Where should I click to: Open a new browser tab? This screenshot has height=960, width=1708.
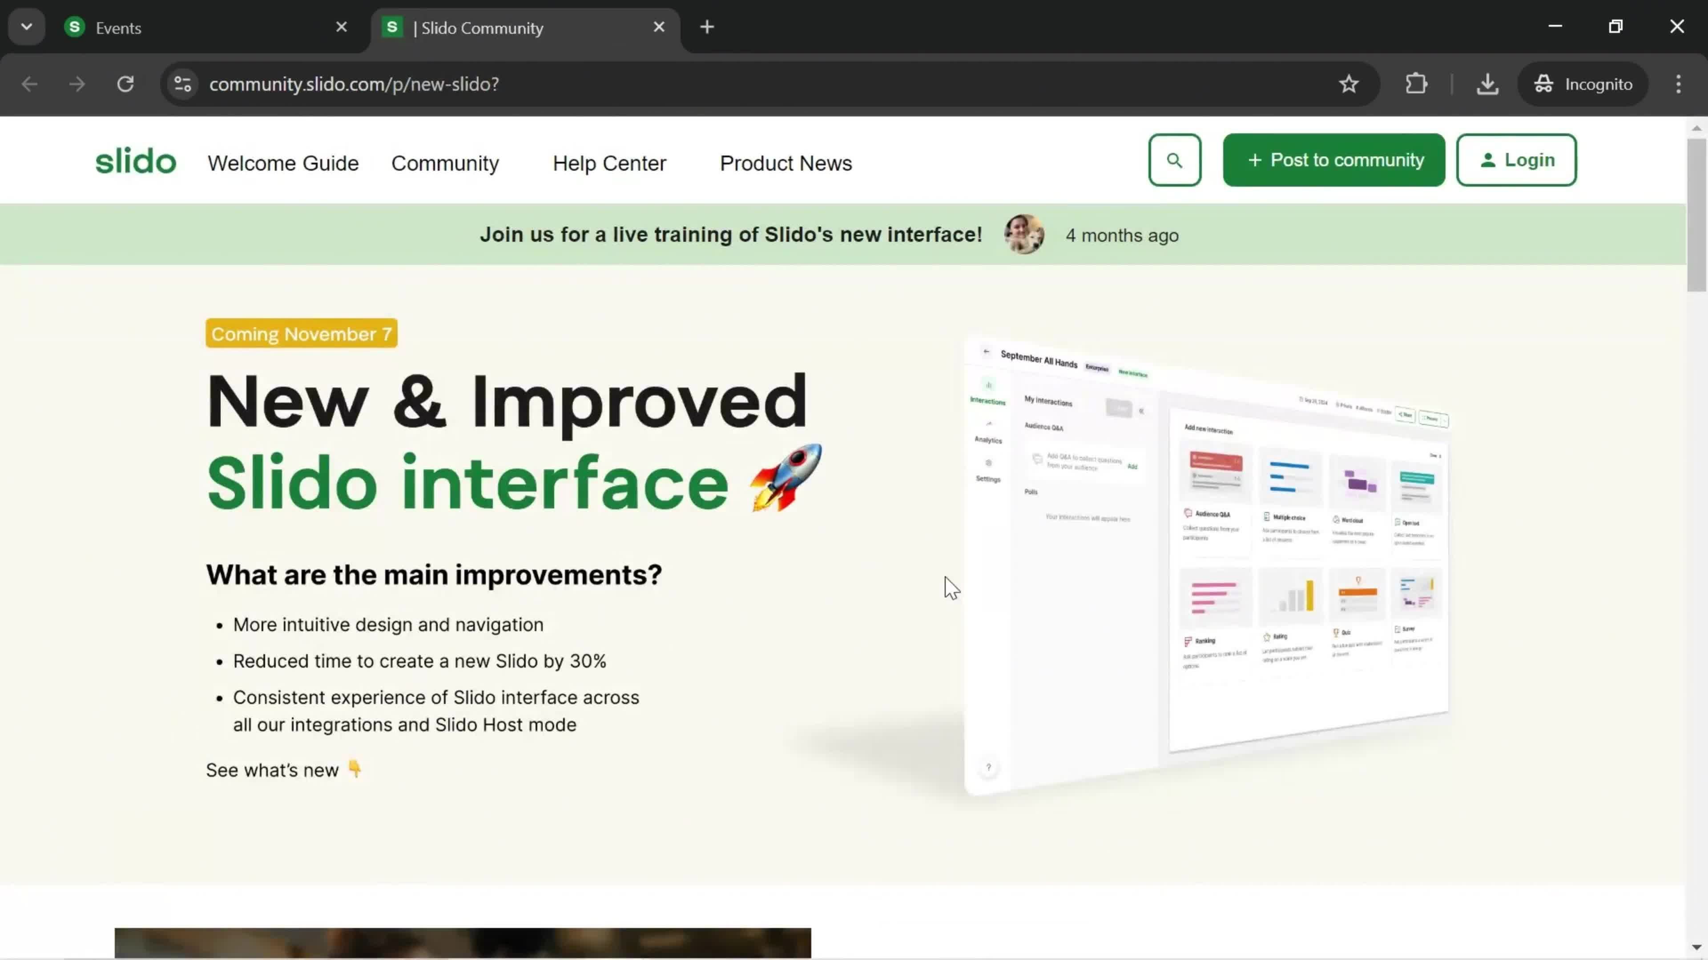pyautogui.click(x=708, y=27)
